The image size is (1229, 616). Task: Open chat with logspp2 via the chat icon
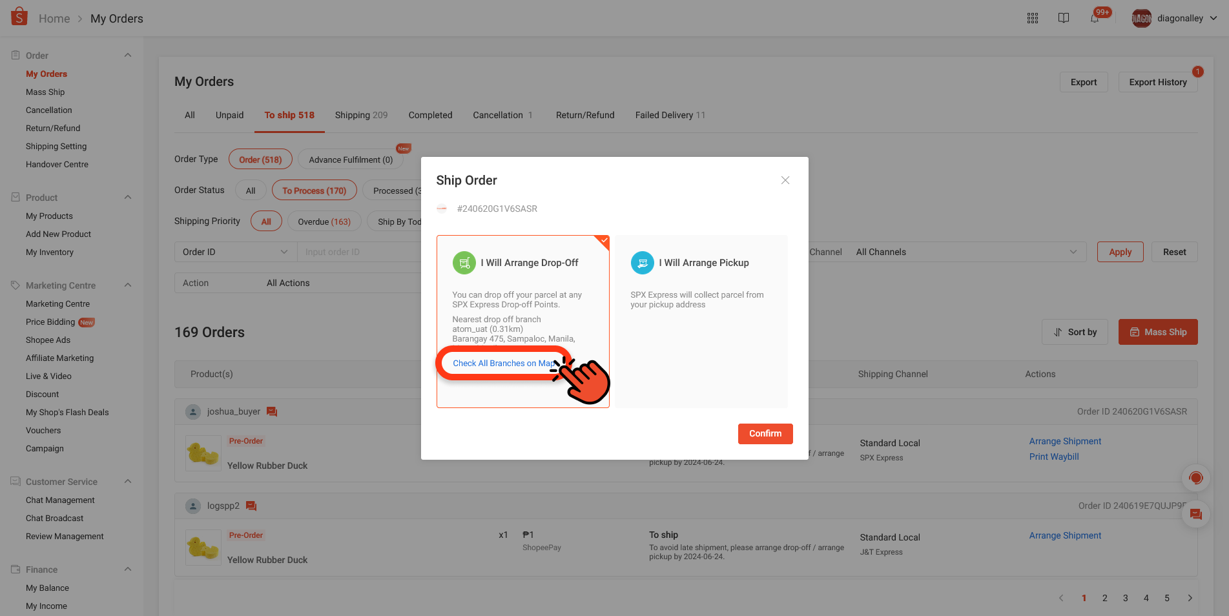[251, 506]
